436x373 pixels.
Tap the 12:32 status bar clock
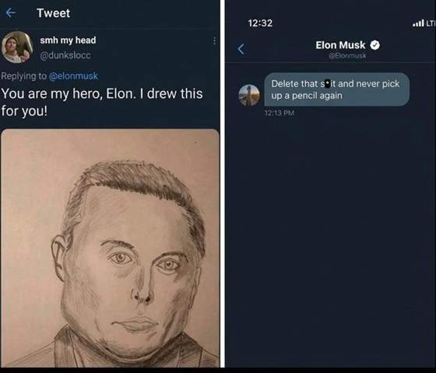pos(260,23)
